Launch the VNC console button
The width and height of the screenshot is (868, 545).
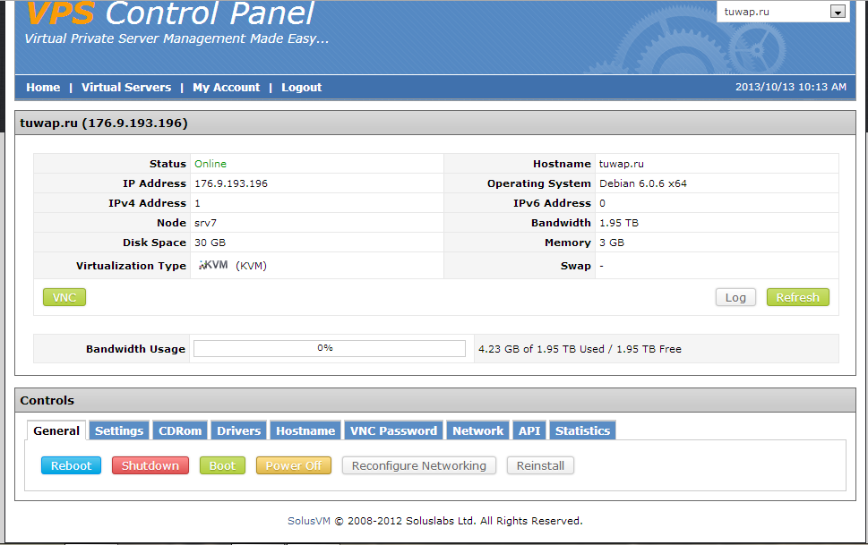64,297
